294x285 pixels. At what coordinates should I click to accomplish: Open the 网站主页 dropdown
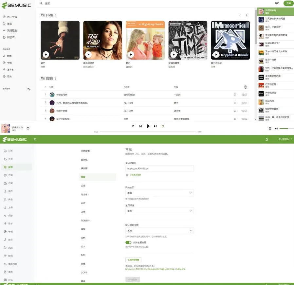(159, 193)
